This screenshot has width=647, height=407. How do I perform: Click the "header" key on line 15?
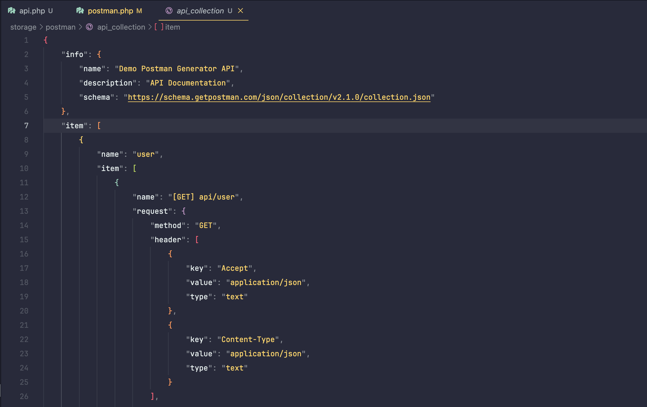168,240
